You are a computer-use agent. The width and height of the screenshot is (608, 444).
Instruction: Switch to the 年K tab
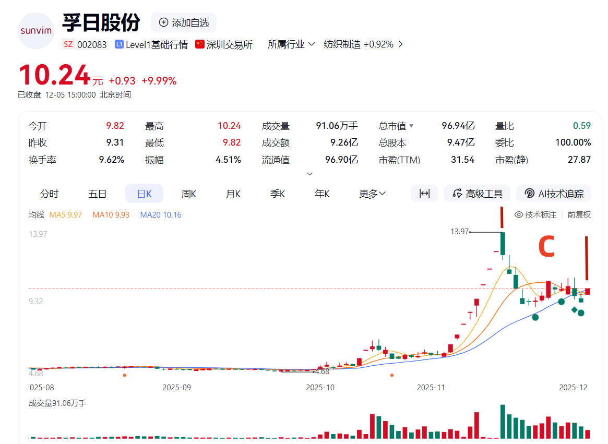(322, 194)
